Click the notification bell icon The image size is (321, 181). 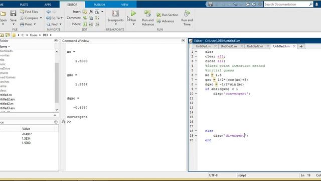[x=316, y=5]
